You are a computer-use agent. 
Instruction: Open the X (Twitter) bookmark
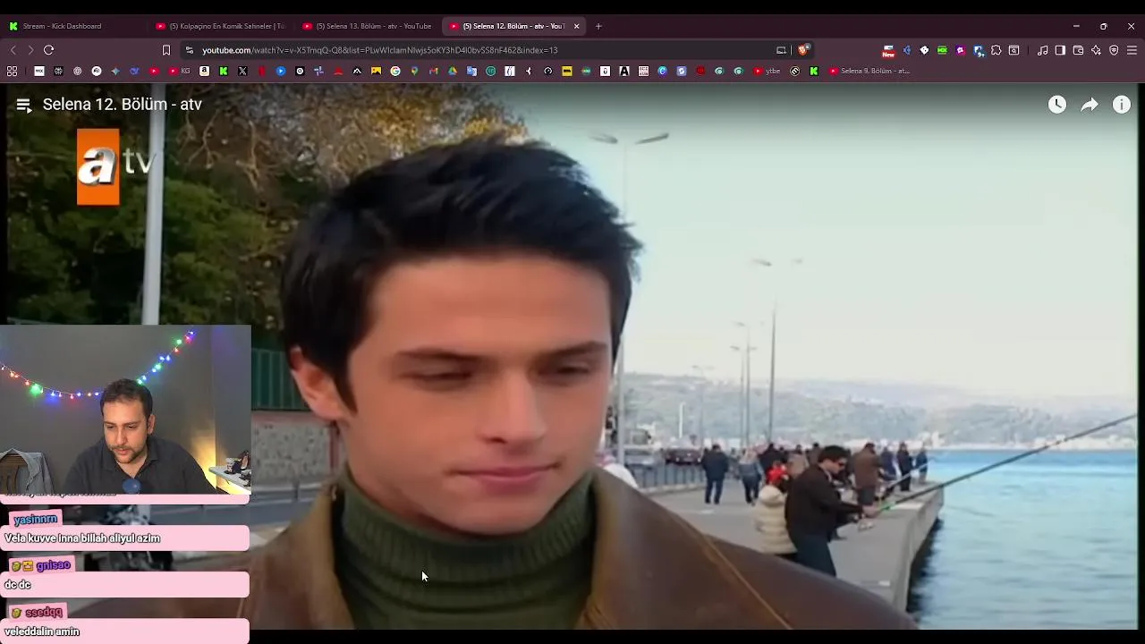tap(242, 71)
